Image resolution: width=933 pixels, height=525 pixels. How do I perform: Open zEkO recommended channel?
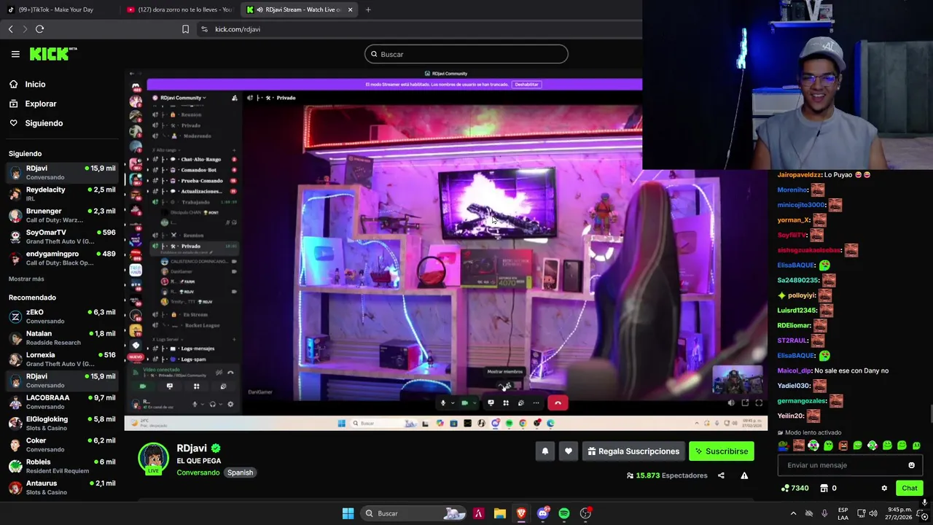pos(62,316)
